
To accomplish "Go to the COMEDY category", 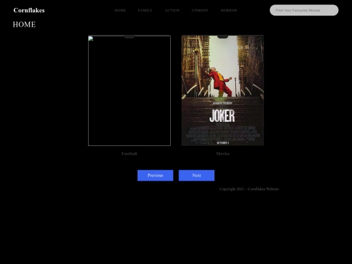I will pos(200,10).
